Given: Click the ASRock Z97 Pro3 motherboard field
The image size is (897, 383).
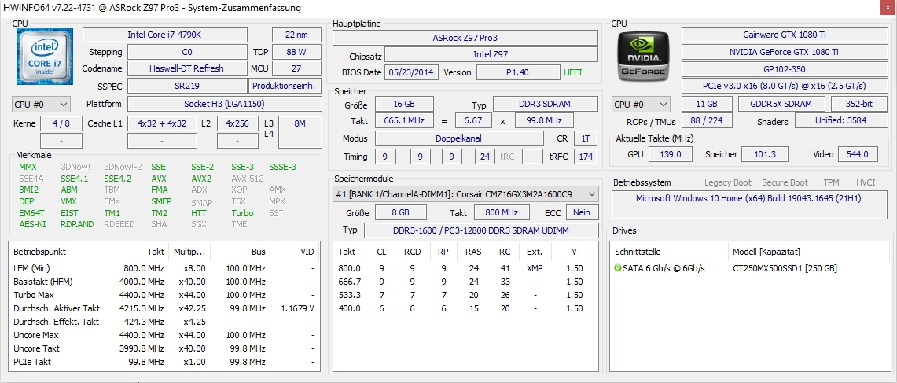Looking at the screenshot, I should (465, 38).
